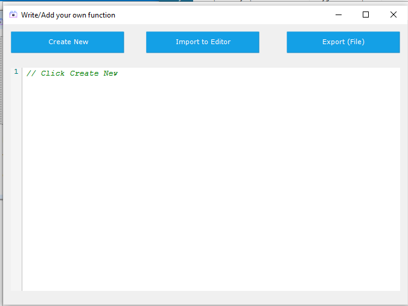Image resolution: width=408 pixels, height=306 pixels.
Task: Minimize the function editor window
Action: pos(337,15)
